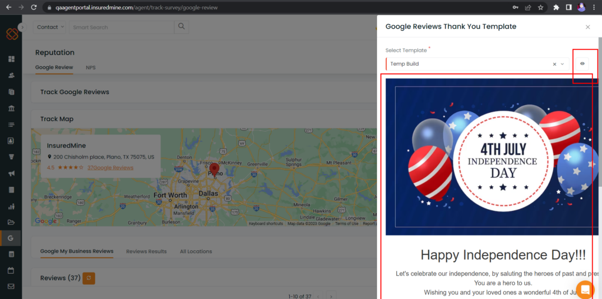Expand the sidebar with the arrow toggle
The width and height of the screenshot is (602, 299).
tap(22, 27)
